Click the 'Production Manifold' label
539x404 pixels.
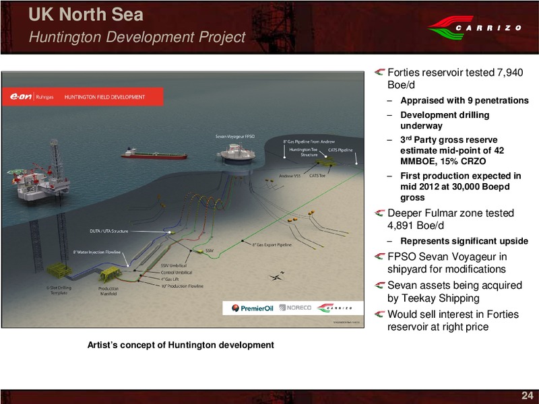108,291
